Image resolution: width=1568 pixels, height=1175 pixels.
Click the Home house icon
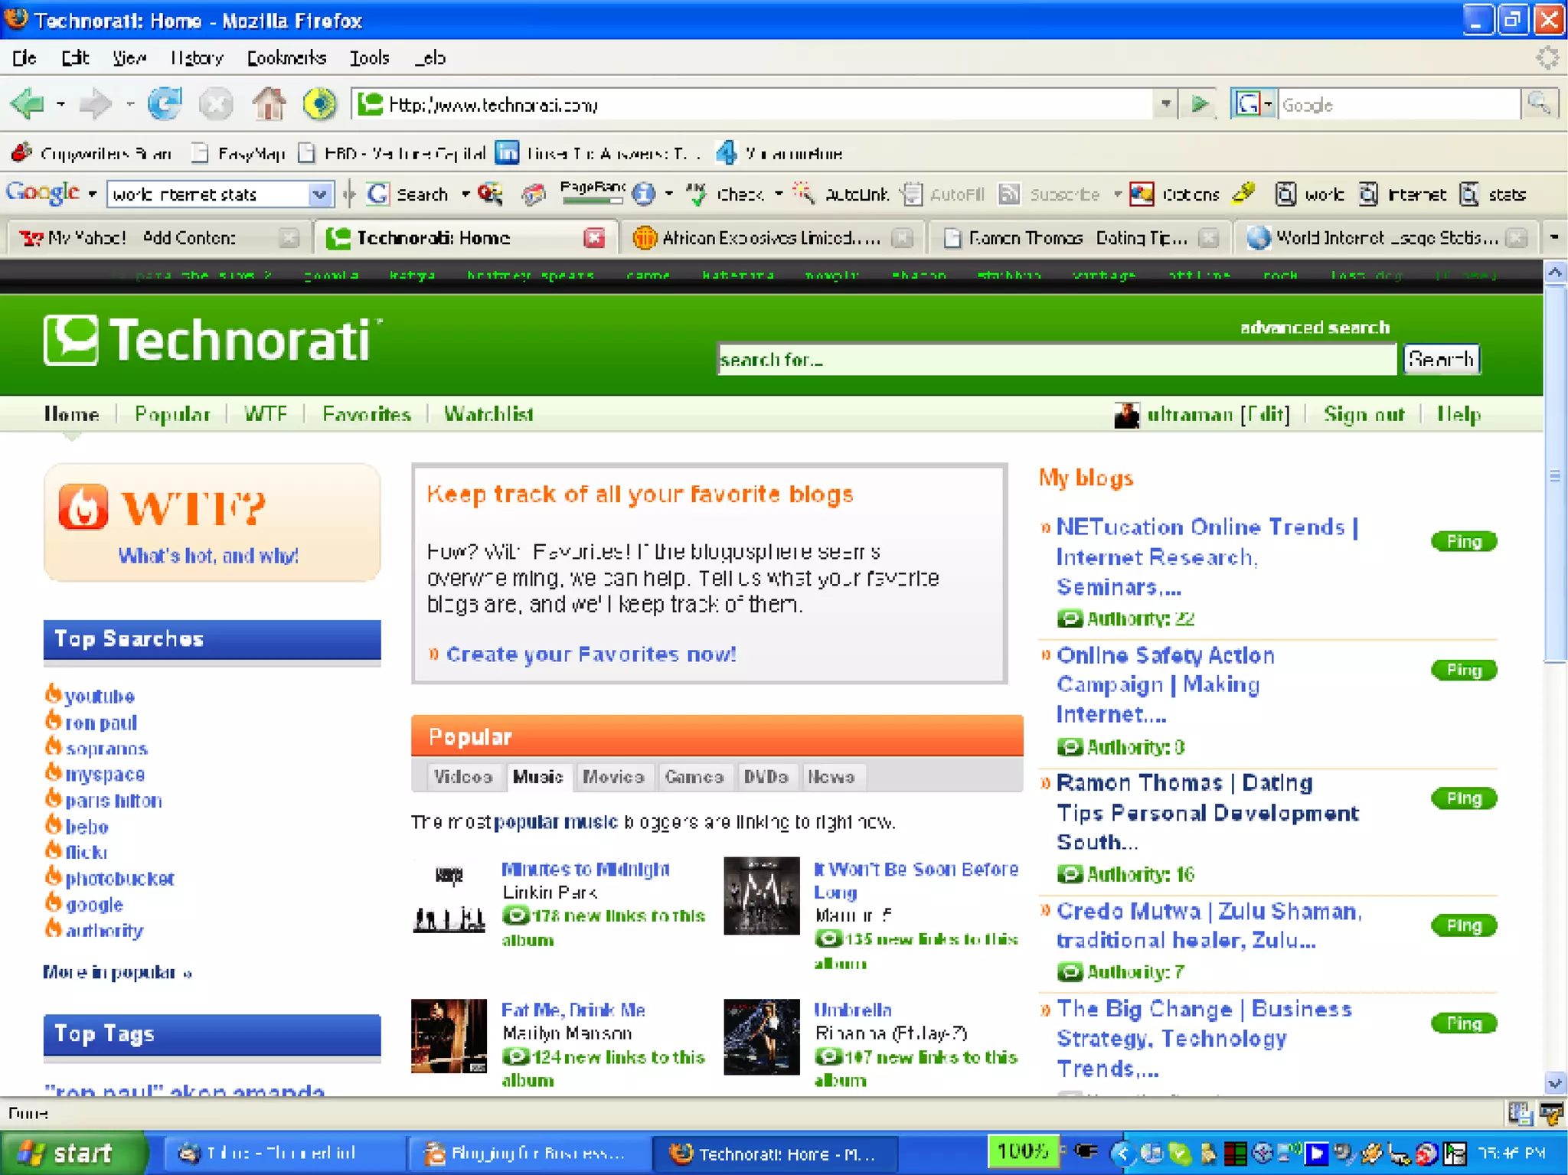tap(269, 103)
